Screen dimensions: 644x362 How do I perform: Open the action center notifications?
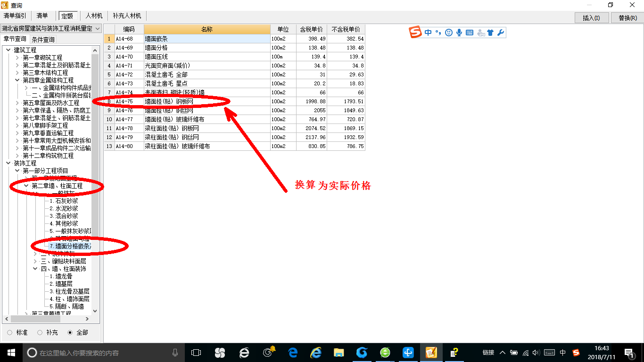pos(629,353)
